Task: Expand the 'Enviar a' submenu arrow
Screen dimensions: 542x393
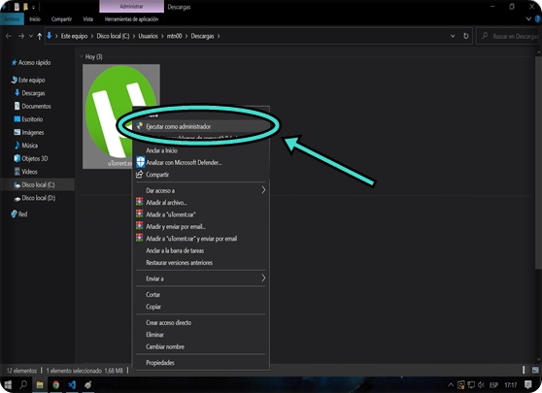Action: tap(263, 278)
